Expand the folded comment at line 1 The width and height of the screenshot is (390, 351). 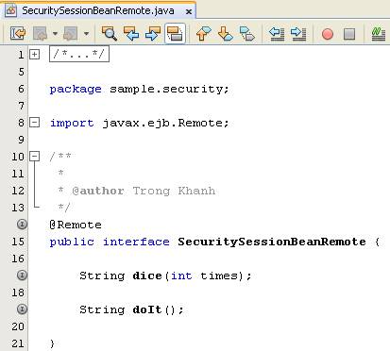pos(34,55)
